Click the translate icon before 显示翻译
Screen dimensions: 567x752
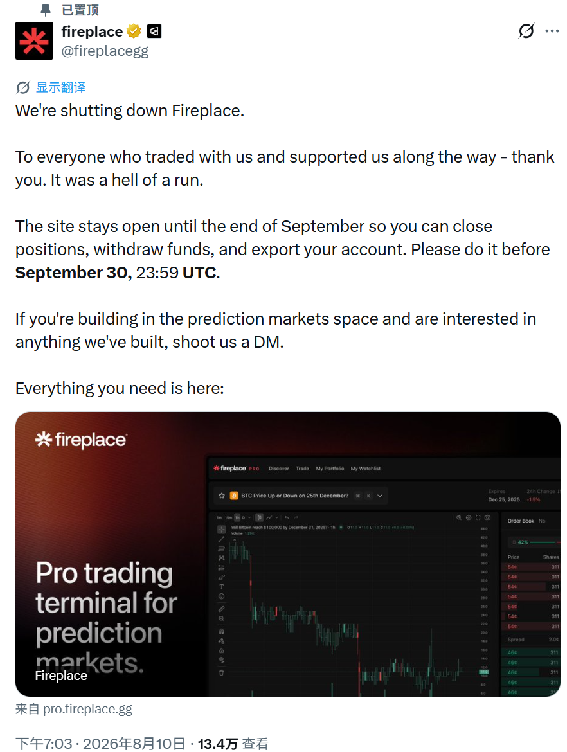click(x=22, y=87)
